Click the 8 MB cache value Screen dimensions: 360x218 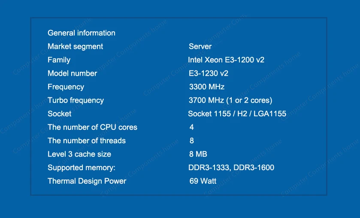pos(198,154)
